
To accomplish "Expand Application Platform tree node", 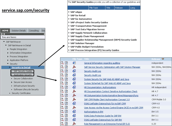I will pos(8,60).
